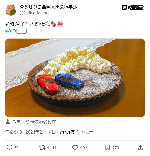Click the tagged person silhouette icon

pyautogui.click(x=8, y=122)
